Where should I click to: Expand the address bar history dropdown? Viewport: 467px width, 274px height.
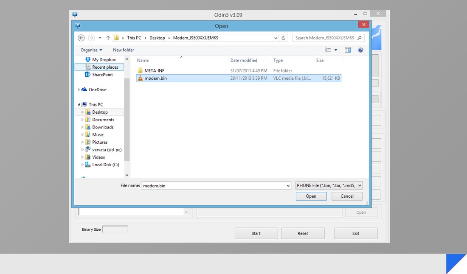pos(276,38)
